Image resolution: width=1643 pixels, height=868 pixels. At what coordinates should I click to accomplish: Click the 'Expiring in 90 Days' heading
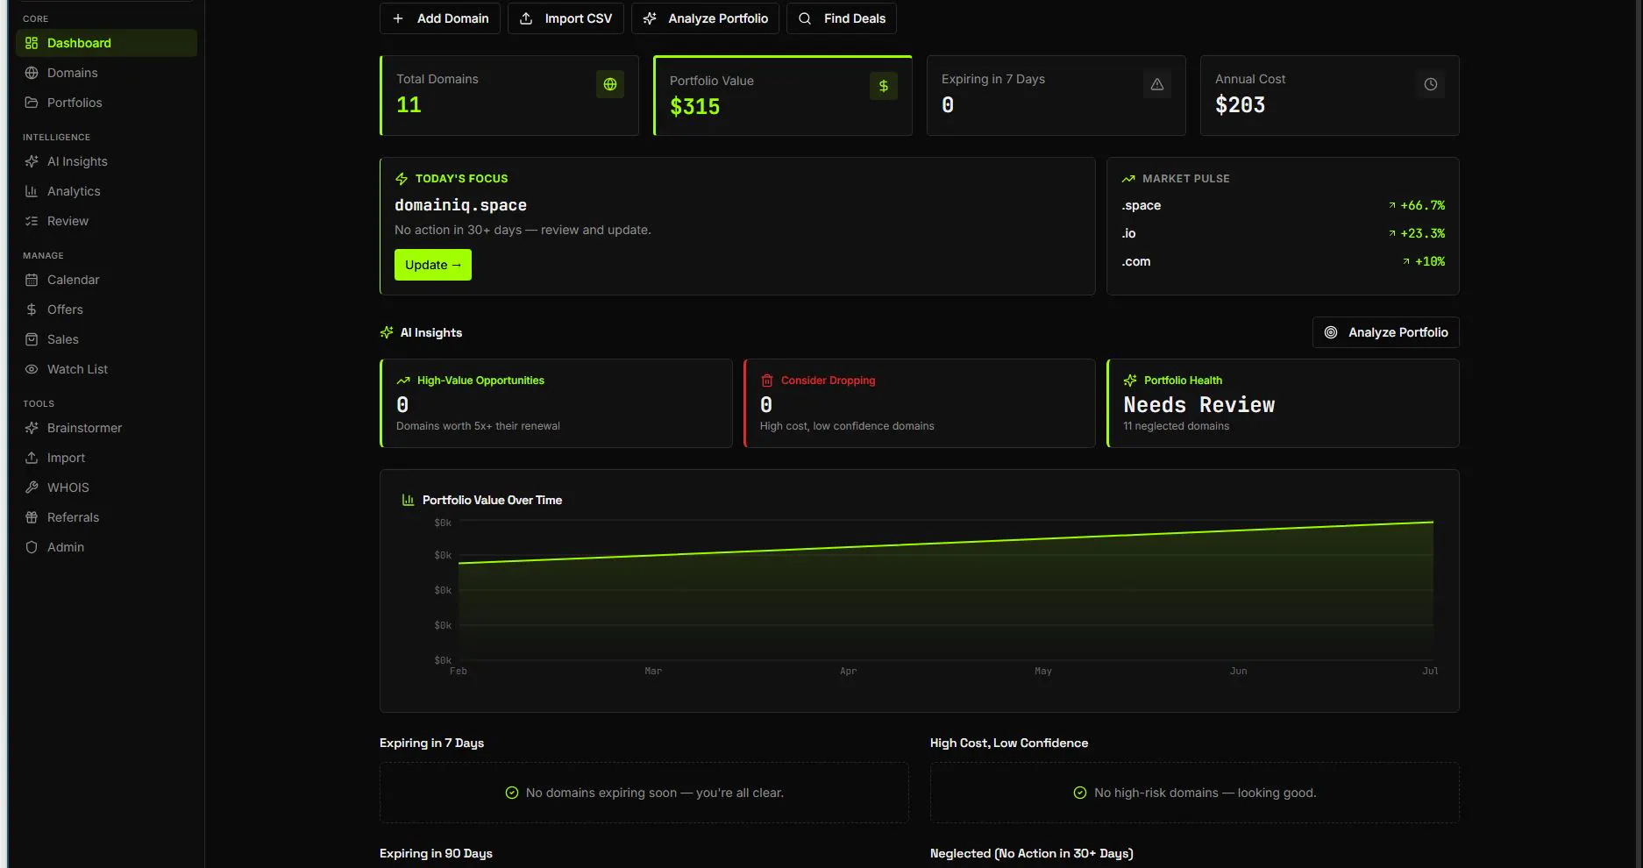click(x=436, y=853)
